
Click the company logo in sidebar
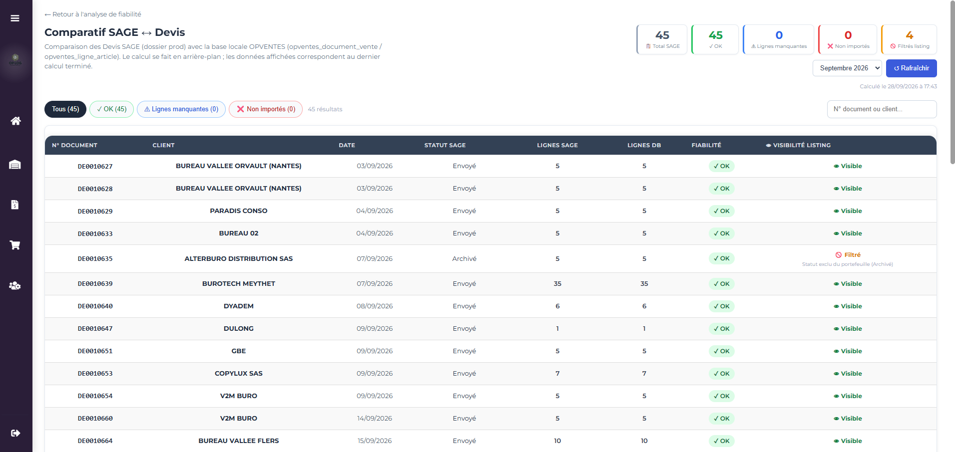pyautogui.click(x=15, y=59)
